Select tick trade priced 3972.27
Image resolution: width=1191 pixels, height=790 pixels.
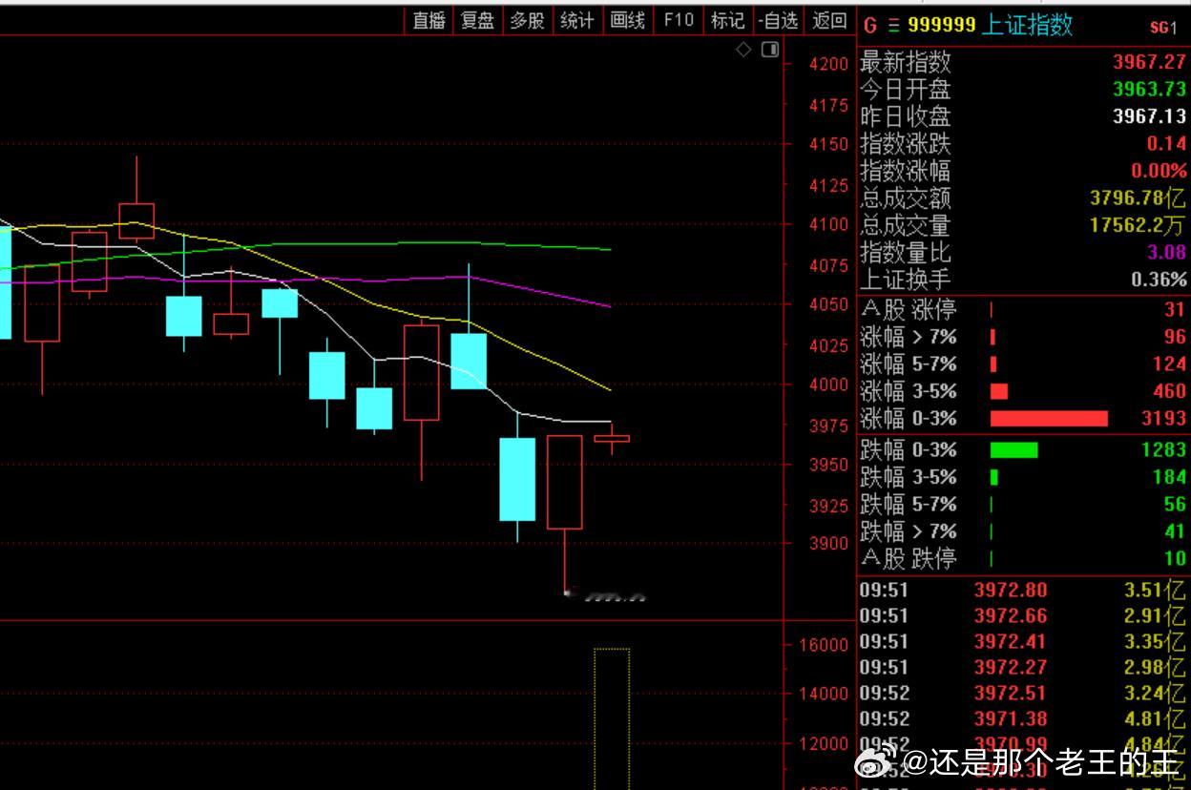click(x=1010, y=667)
